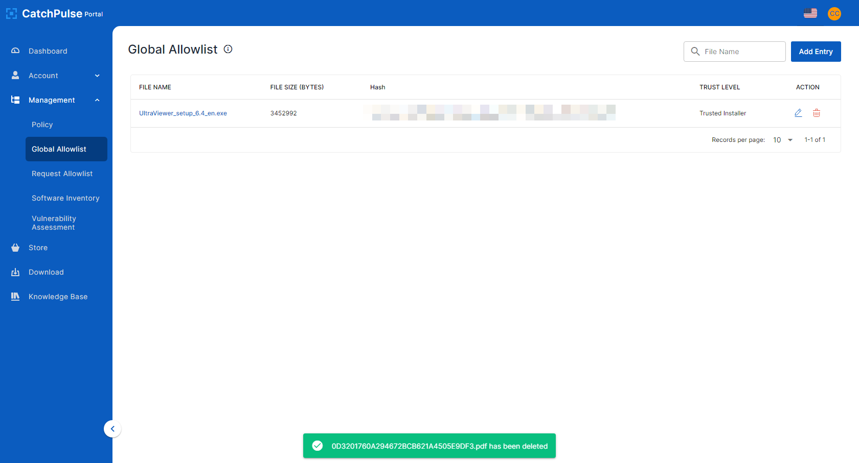Edit the UltraViewer entry with pencil icon
This screenshot has width=859, height=463.
point(798,113)
